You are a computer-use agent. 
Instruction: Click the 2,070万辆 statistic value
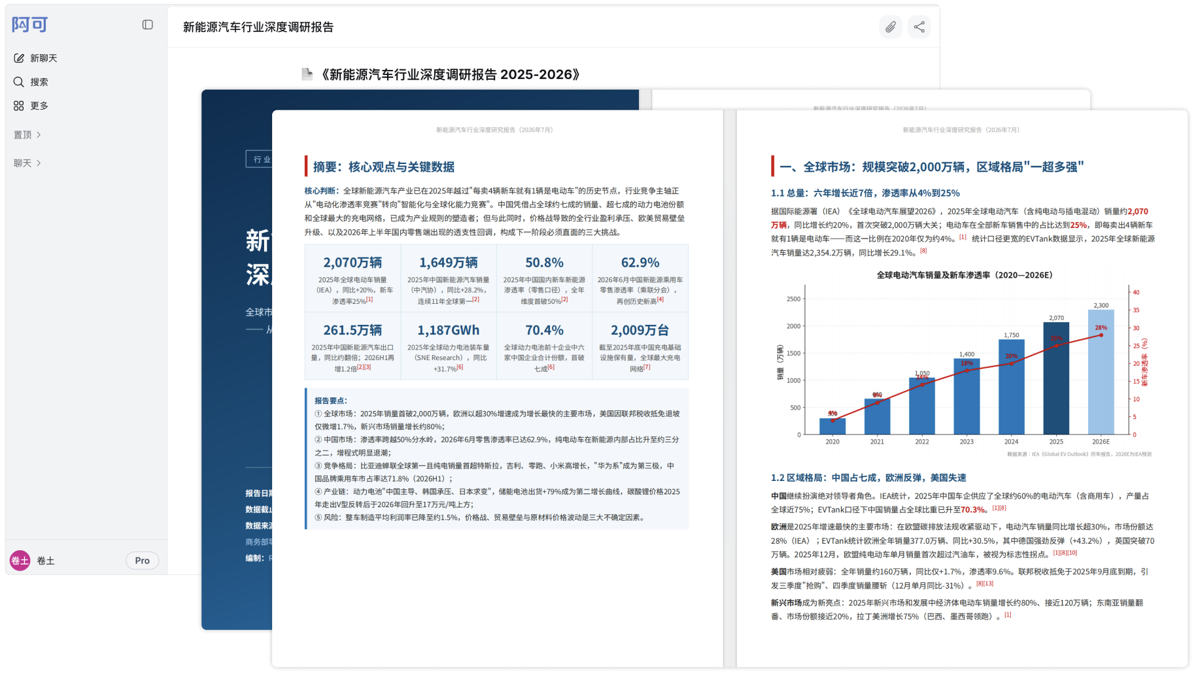[352, 263]
